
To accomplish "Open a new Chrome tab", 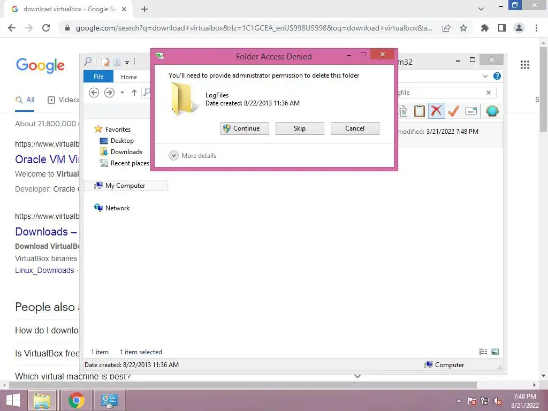I will pos(144,9).
